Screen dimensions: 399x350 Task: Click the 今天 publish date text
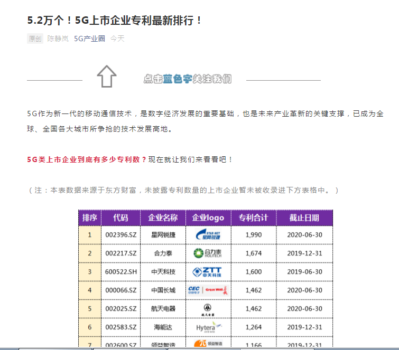[117, 39]
